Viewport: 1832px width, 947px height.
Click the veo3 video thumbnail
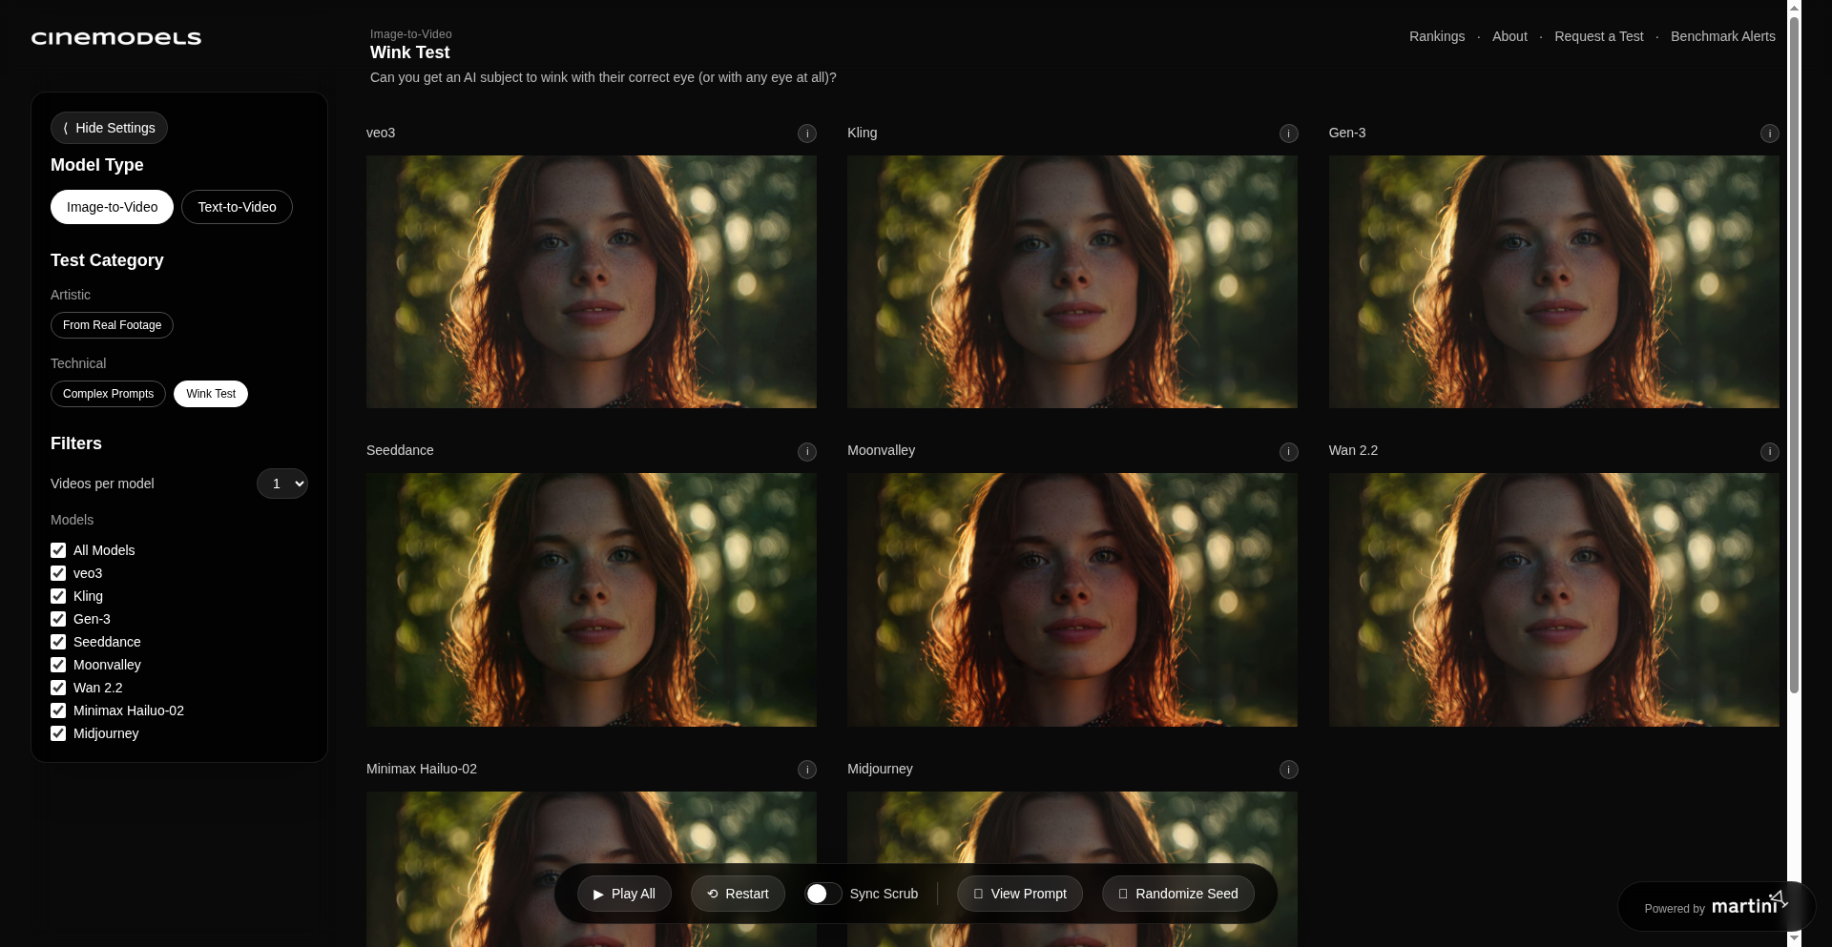coord(592,282)
